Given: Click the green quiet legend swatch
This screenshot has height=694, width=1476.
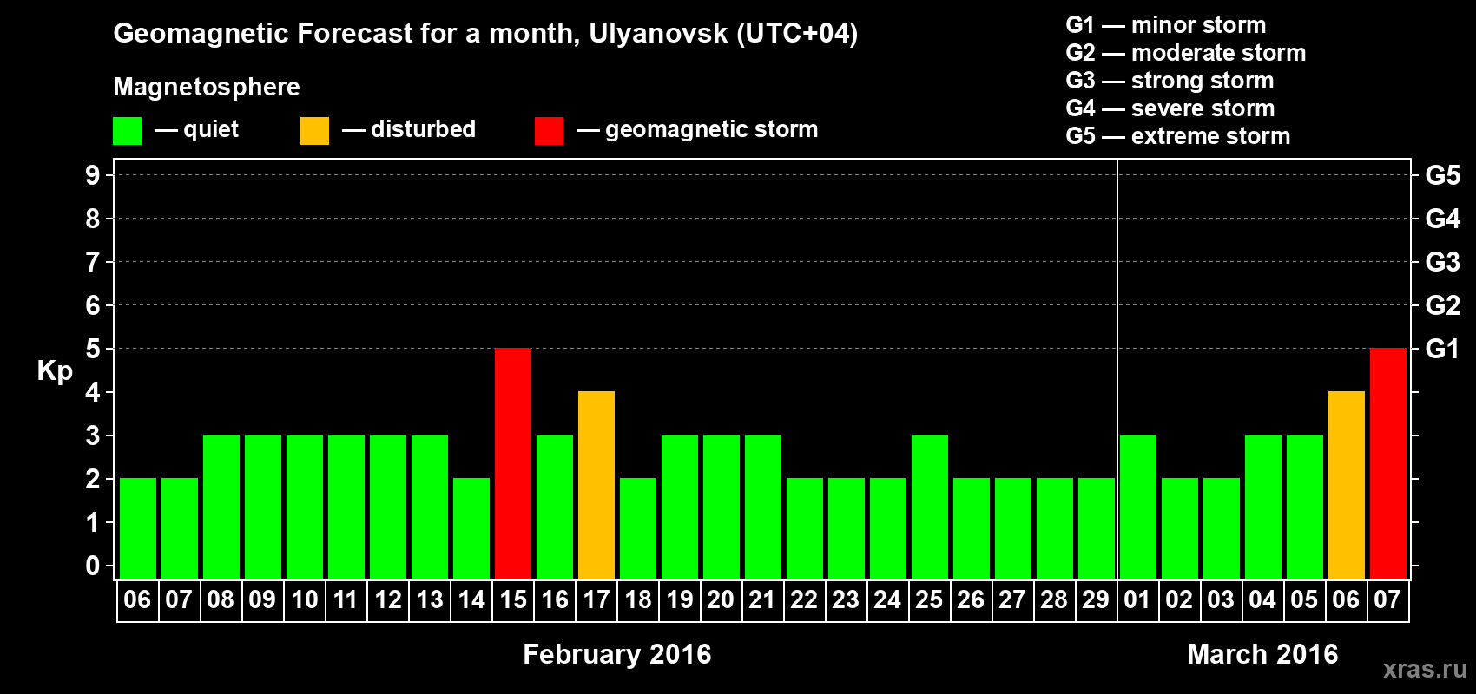Looking at the screenshot, I should pyautogui.click(x=127, y=131).
